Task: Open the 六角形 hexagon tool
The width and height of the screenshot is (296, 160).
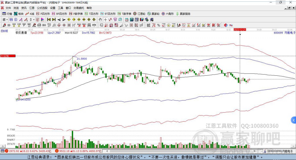Action: pyautogui.click(x=168, y=14)
